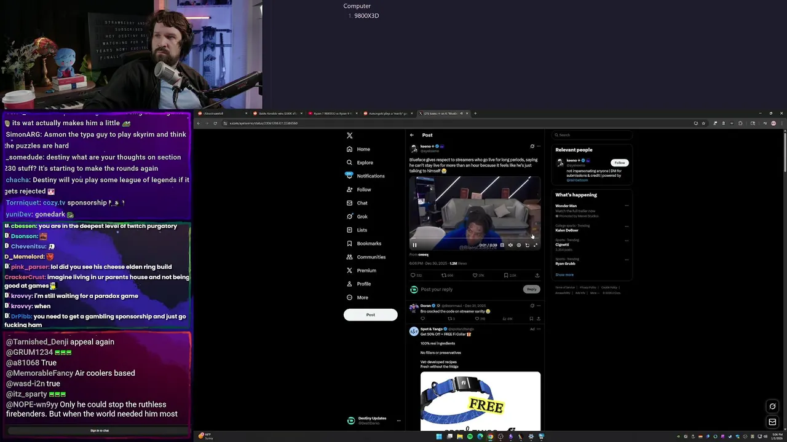Open Chat in the X sidebar
The height and width of the screenshot is (442, 787).
(357, 203)
